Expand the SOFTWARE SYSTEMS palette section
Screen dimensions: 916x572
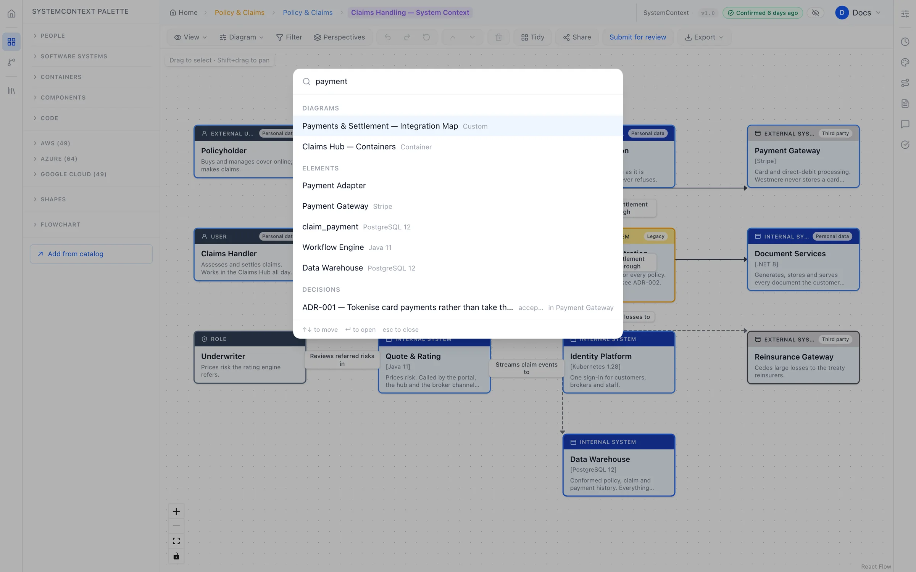[x=91, y=56]
